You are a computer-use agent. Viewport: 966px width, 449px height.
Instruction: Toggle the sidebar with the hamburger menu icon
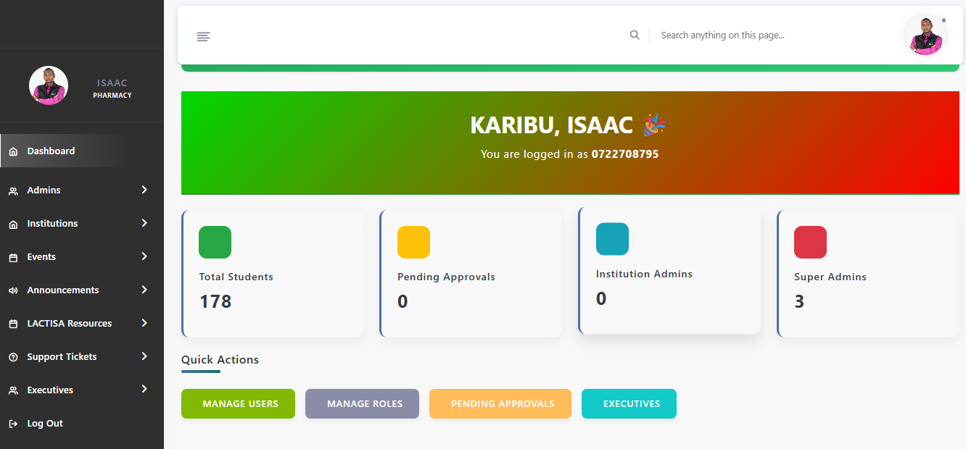coord(203,36)
